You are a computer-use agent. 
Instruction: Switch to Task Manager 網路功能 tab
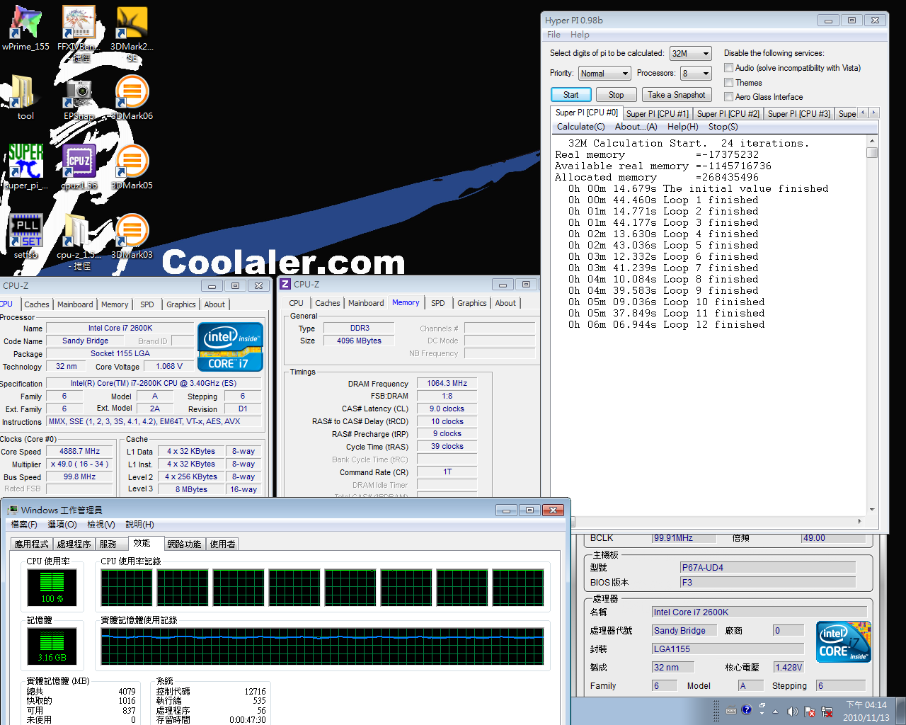185,544
